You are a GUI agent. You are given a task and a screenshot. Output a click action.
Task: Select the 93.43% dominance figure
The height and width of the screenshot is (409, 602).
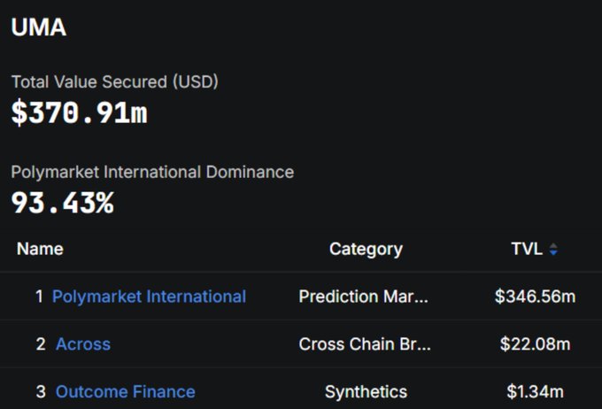[x=63, y=203]
